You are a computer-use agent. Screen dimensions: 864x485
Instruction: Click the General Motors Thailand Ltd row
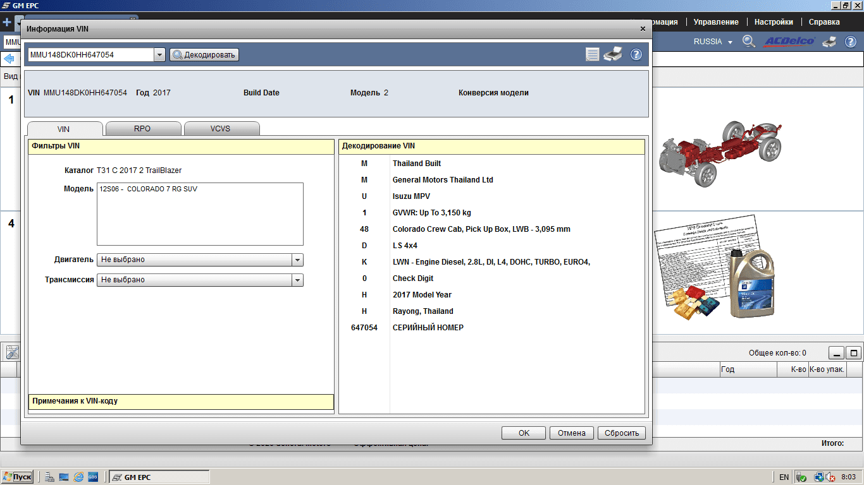point(492,180)
